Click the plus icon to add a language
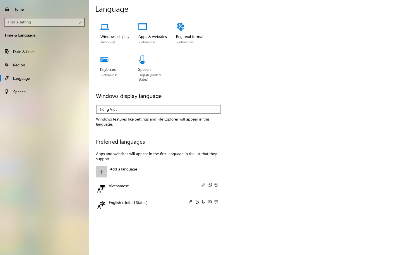This screenshot has height=255, width=396. click(x=102, y=172)
